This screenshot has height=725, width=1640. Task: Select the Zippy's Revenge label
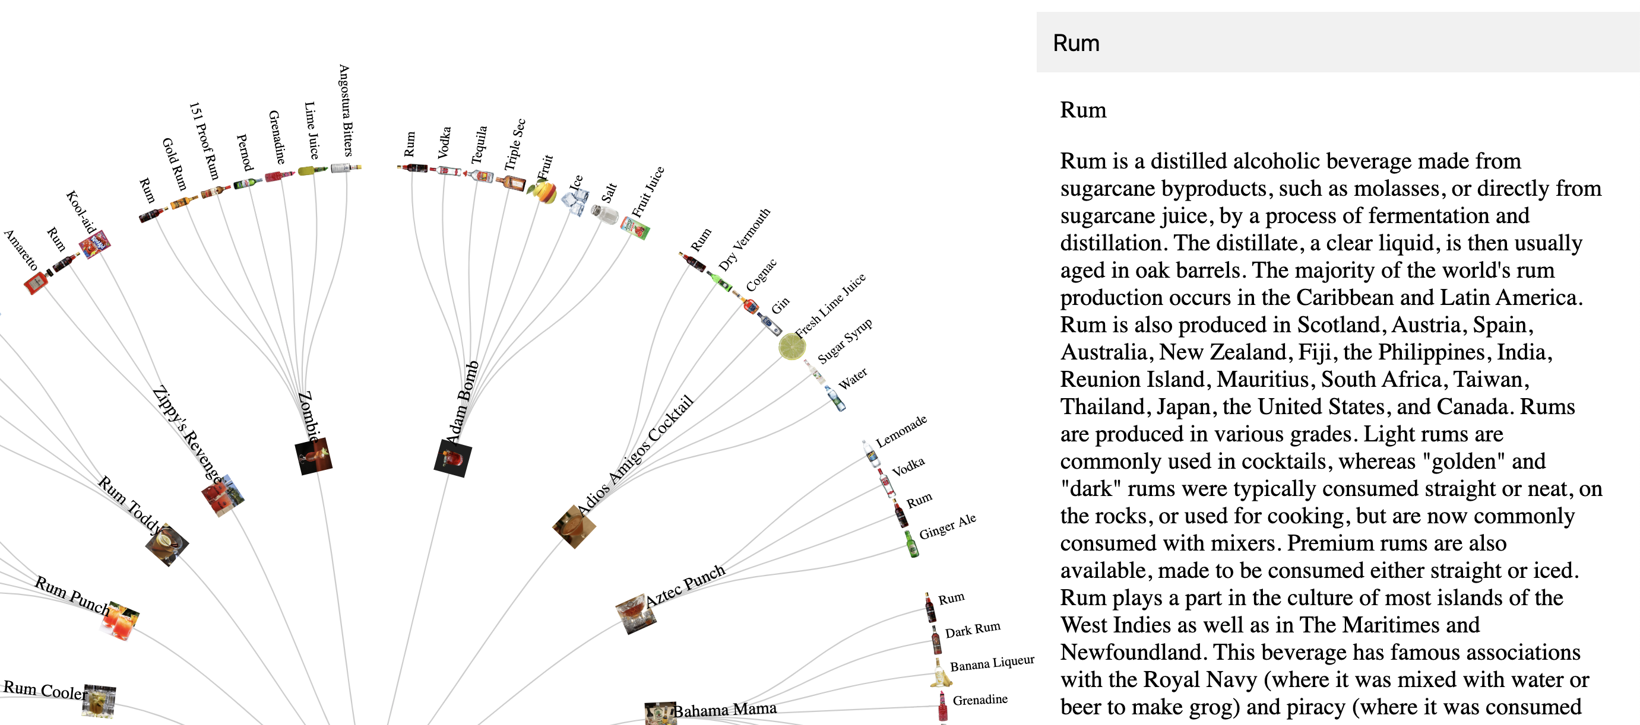[188, 434]
